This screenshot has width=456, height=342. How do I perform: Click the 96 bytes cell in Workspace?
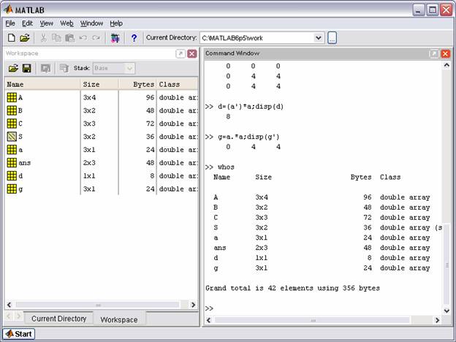point(150,97)
